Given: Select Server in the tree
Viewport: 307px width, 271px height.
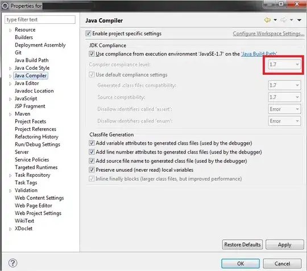Looking at the screenshot, I should tap(22, 152).
